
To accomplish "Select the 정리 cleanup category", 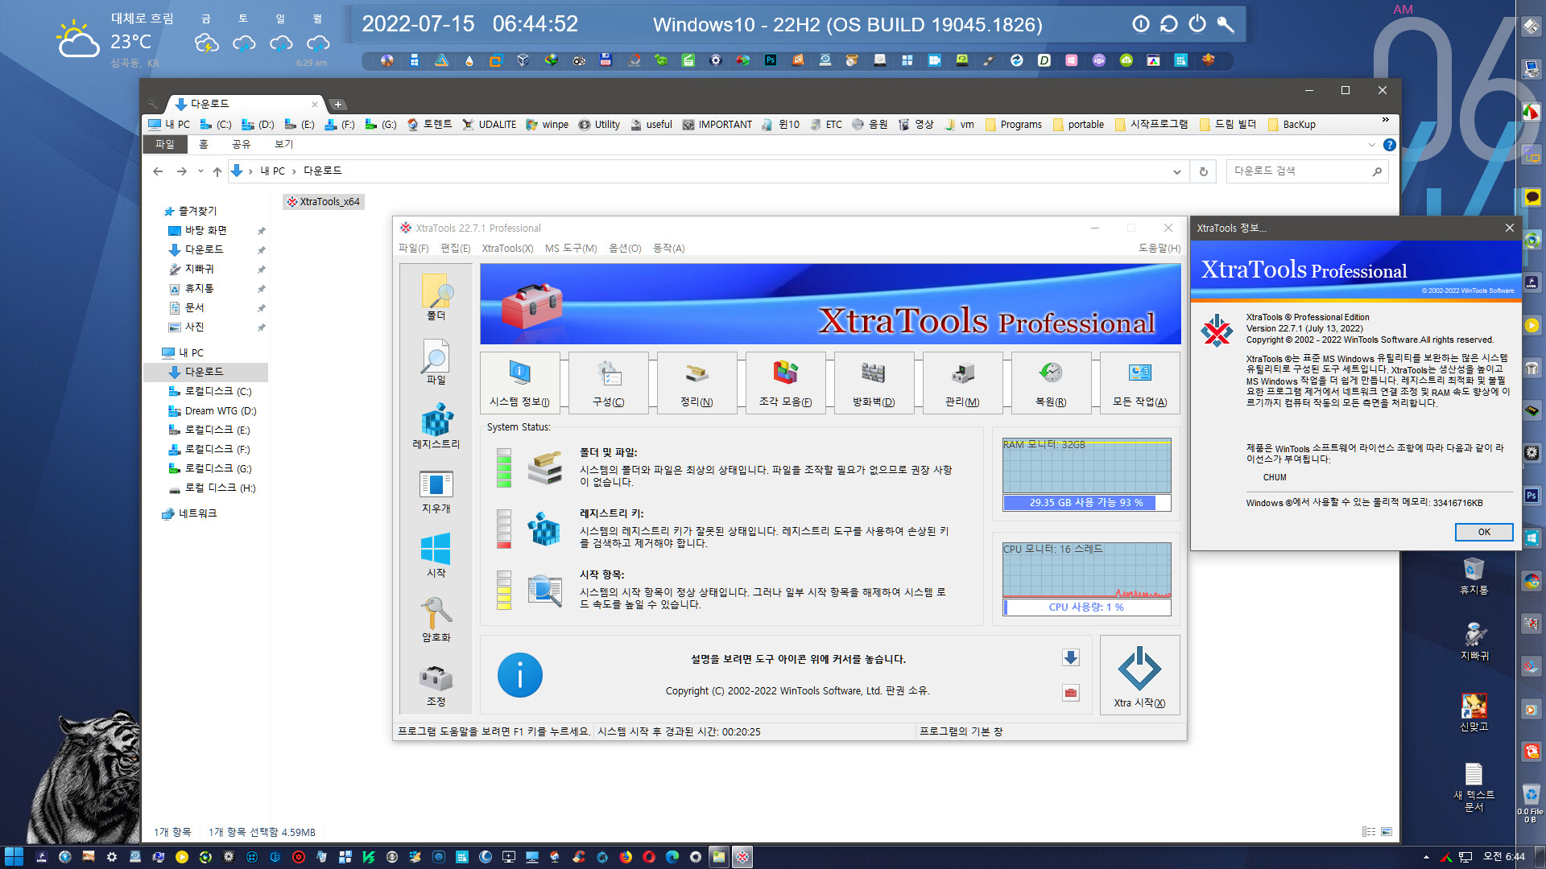I will pos(697,383).
